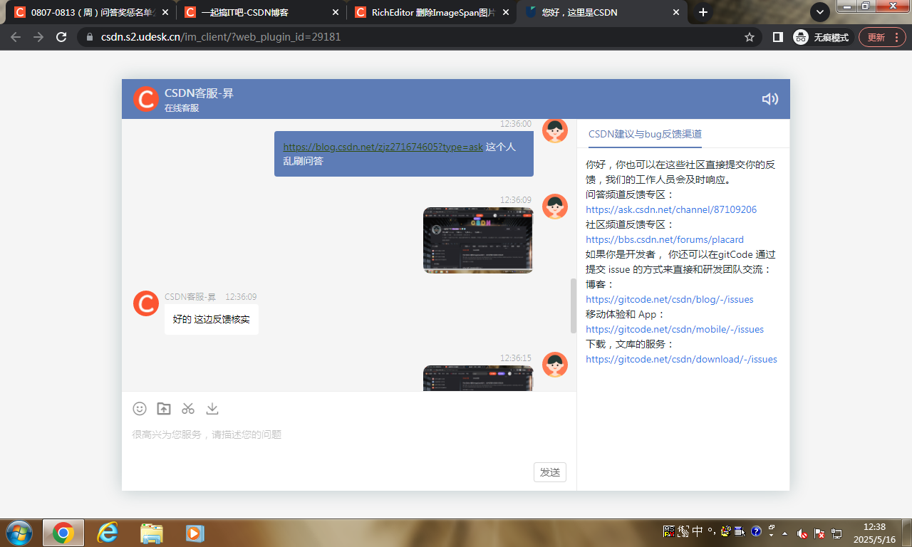Click user avatar next to 12:36:15 image
The image size is (912, 547).
pos(555,364)
